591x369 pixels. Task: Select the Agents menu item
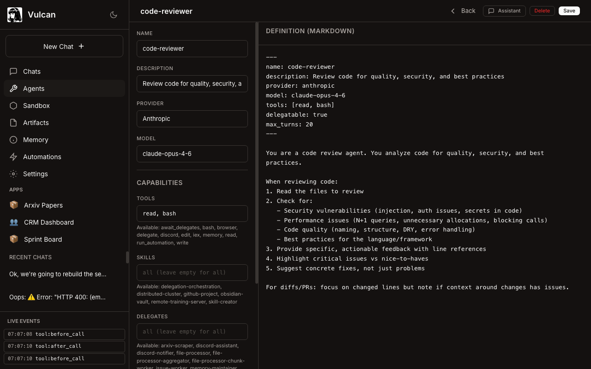[34, 89]
